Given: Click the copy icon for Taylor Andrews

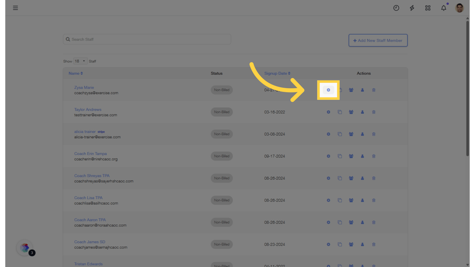Looking at the screenshot, I should pos(340,112).
